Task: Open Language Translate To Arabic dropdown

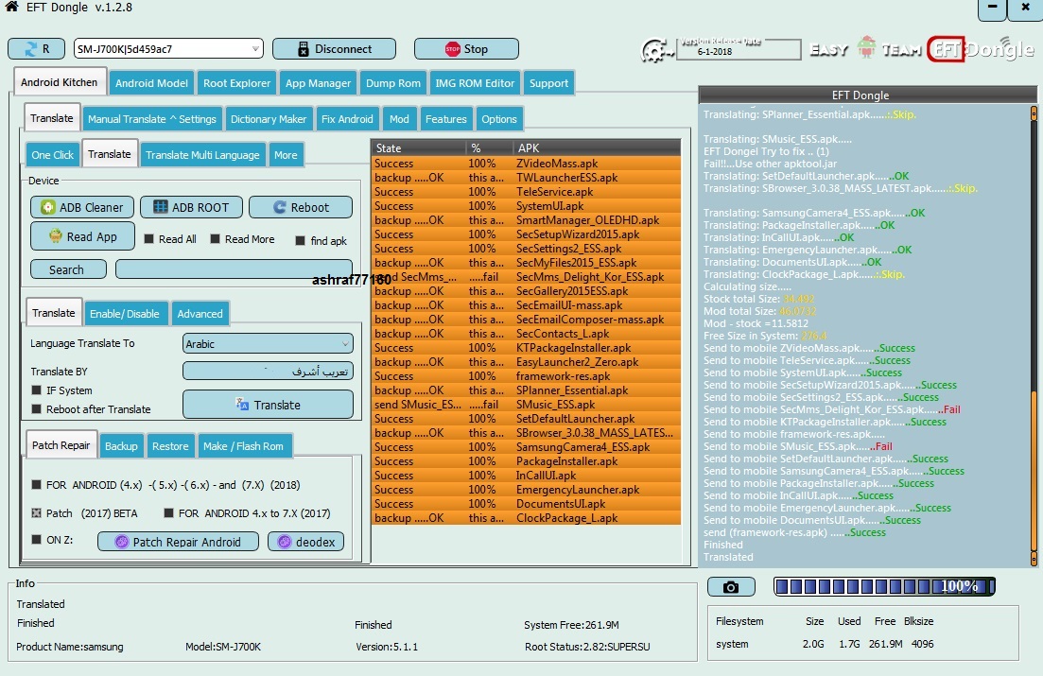Action: point(268,344)
